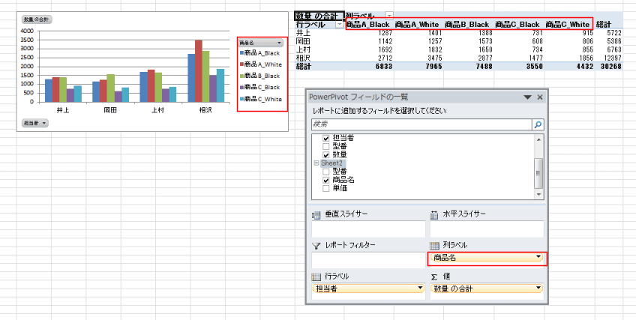
Task: Uncheck the 数量 field checkbox
Action: (326, 154)
